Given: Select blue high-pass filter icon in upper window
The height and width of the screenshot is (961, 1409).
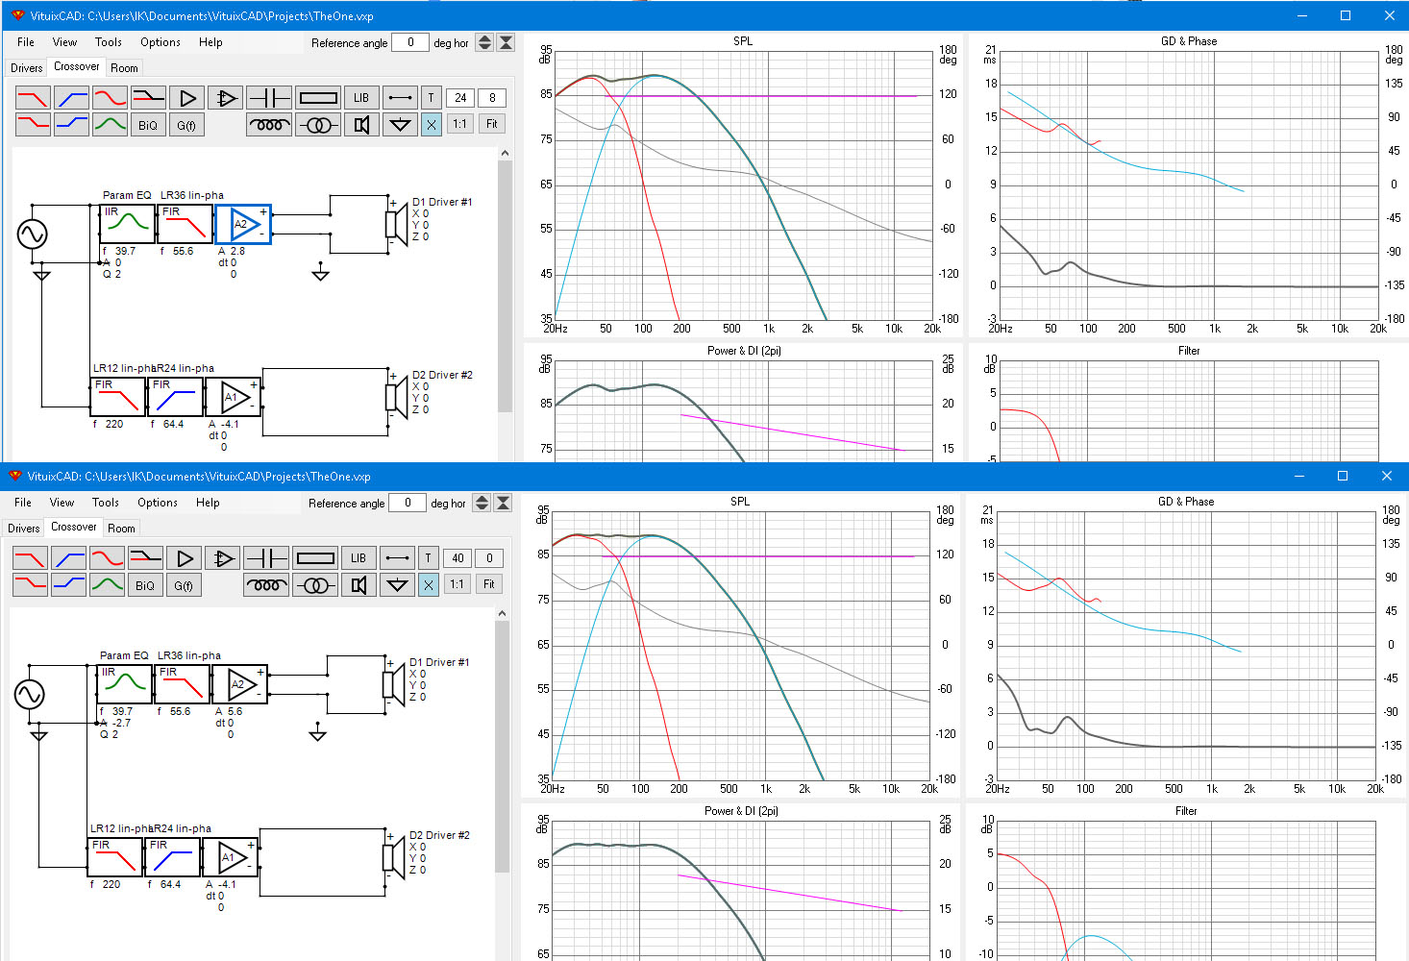Looking at the screenshot, I should 72,97.
